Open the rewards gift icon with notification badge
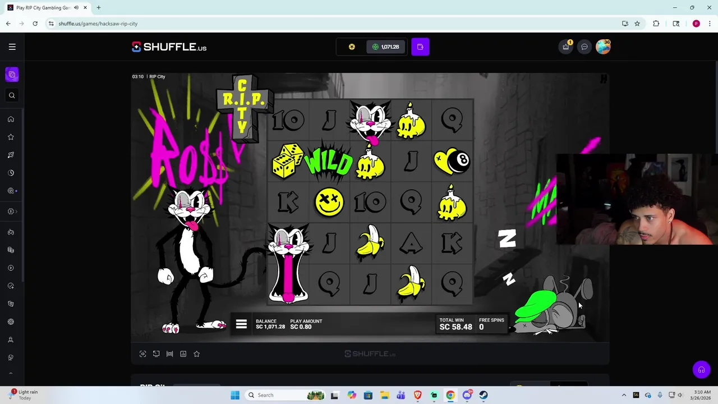Viewport: 718px width, 404px height. 566,47
